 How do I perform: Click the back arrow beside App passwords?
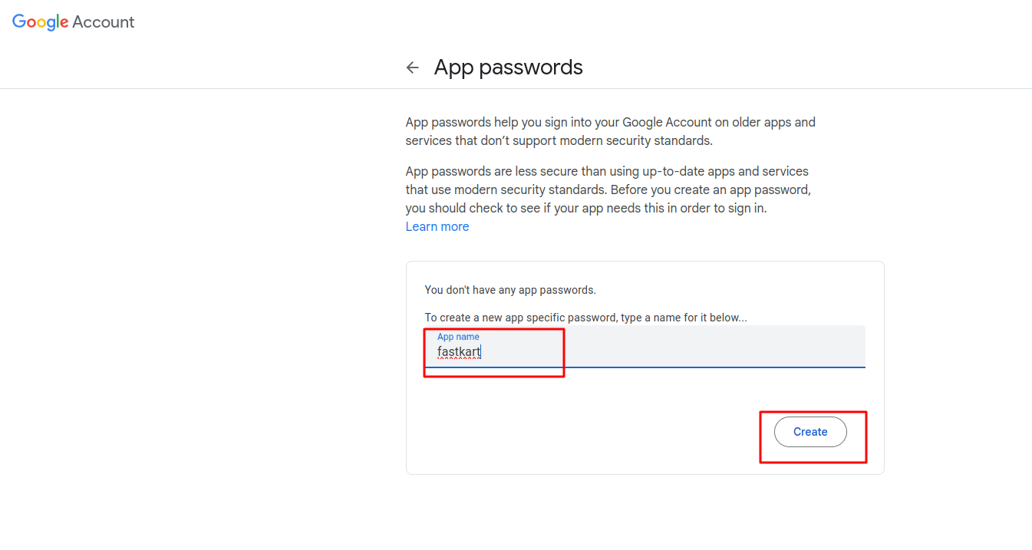(413, 68)
